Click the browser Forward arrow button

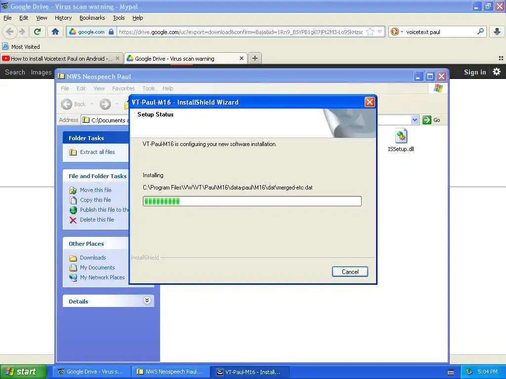[22, 32]
